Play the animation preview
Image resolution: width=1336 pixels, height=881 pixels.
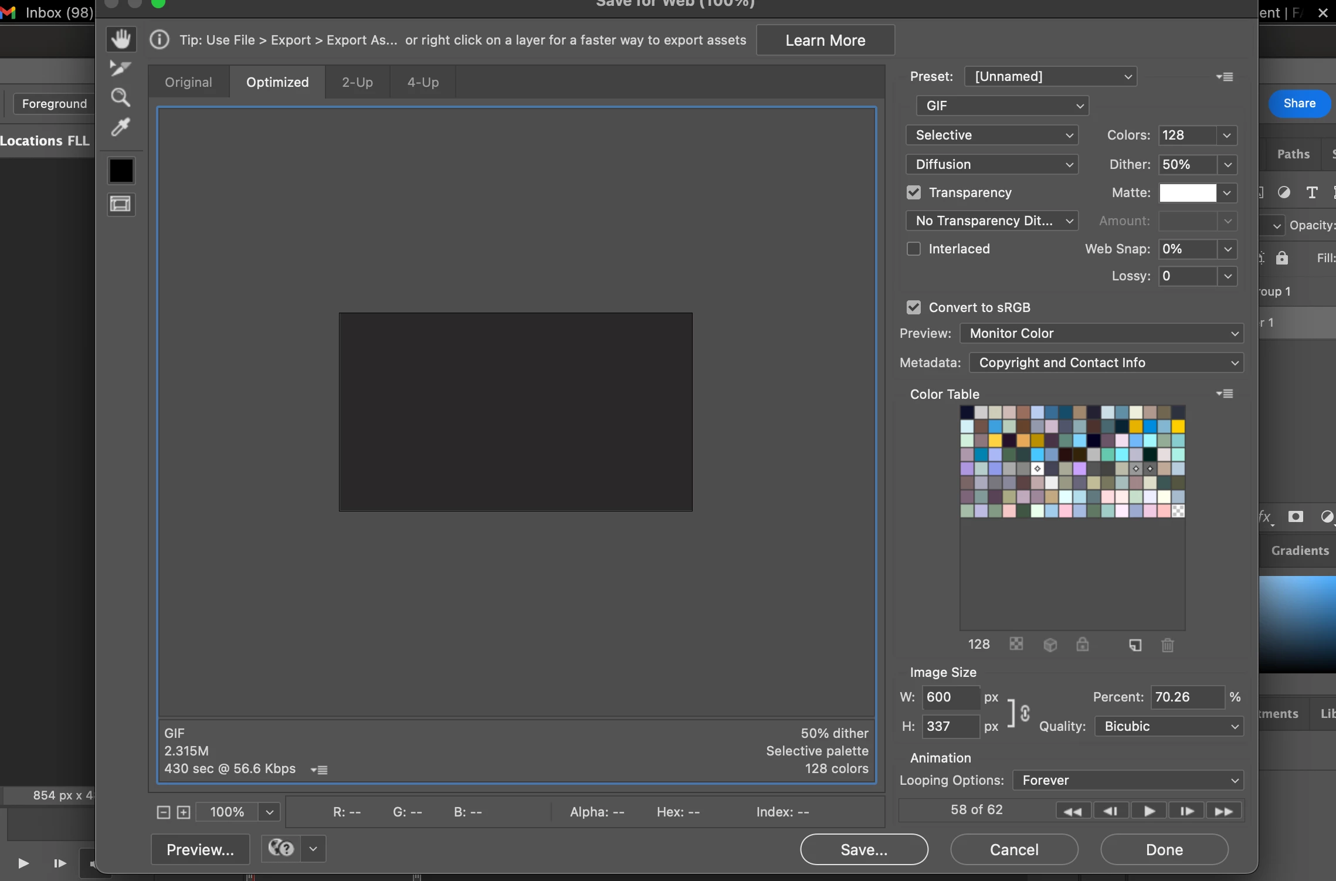(1149, 811)
